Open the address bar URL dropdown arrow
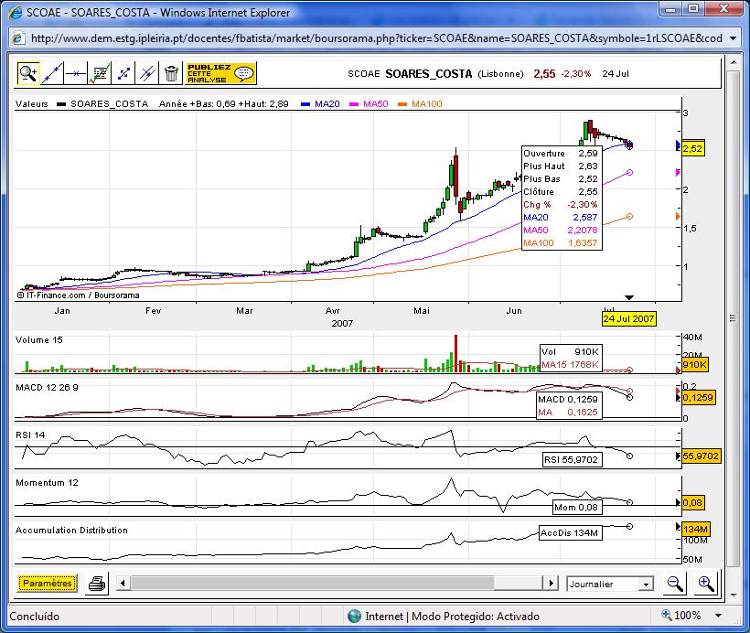The height and width of the screenshot is (633, 750). (734, 38)
